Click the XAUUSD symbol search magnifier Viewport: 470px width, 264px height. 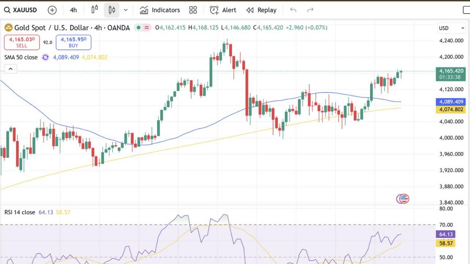click(7, 10)
